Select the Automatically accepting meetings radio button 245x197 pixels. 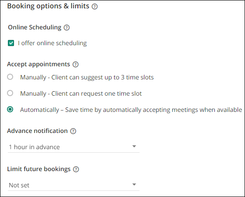(x=10, y=109)
